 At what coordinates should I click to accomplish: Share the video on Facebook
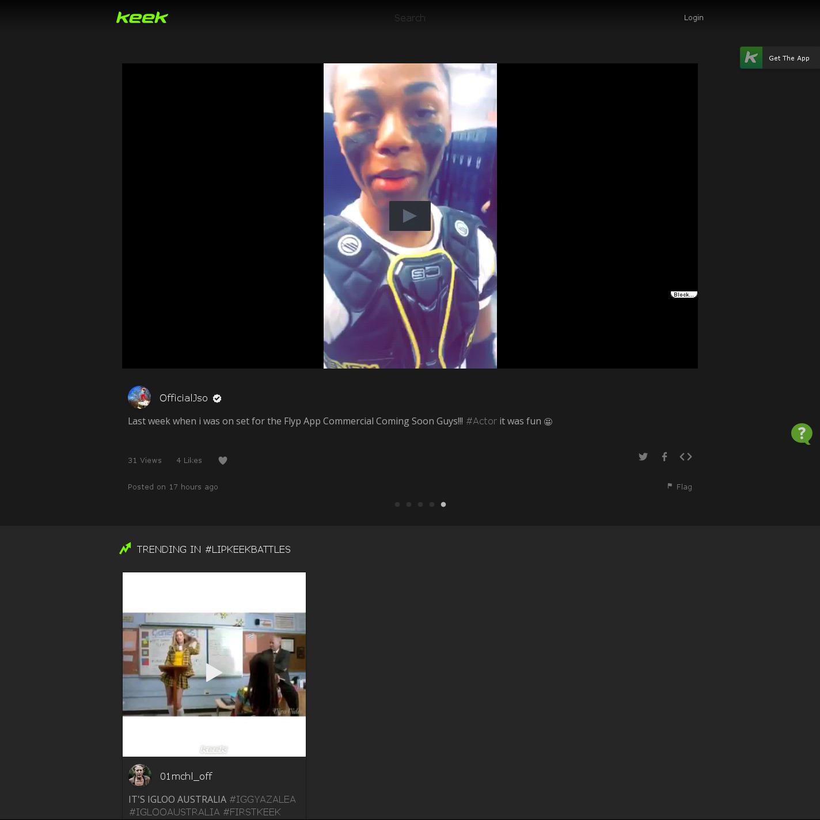(665, 457)
